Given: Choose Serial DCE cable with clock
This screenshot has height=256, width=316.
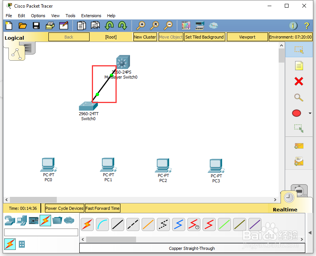Looking at the screenshot, I should click(194, 225).
